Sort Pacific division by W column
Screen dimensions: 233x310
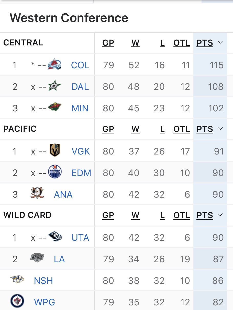pyautogui.click(x=135, y=129)
